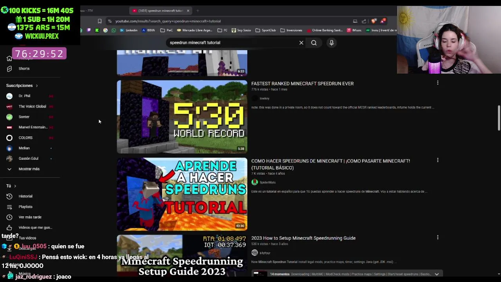Open Soy Socio bookmark
This screenshot has height=282, width=501.
coord(241,30)
